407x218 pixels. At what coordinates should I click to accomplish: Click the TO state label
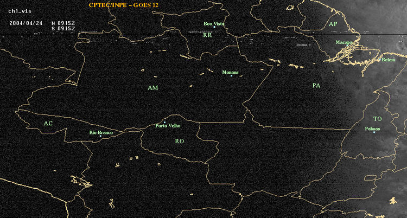pyautogui.click(x=378, y=119)
